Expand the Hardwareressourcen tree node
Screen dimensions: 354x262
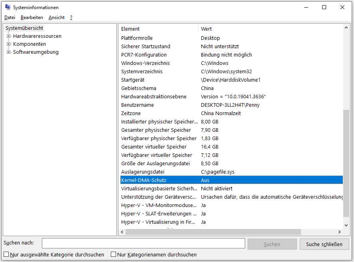(9, 36)
